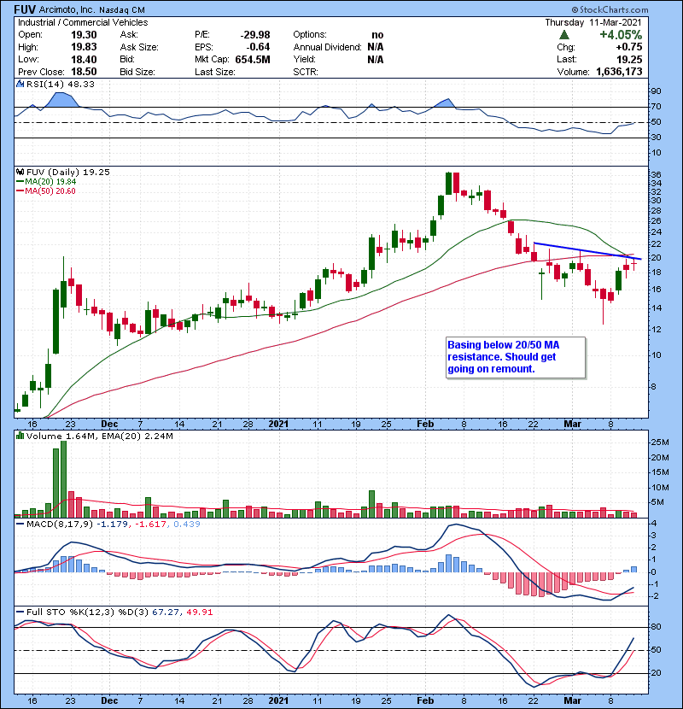
Task: Click the P/E value -29.98
Action: click(255, 35)
